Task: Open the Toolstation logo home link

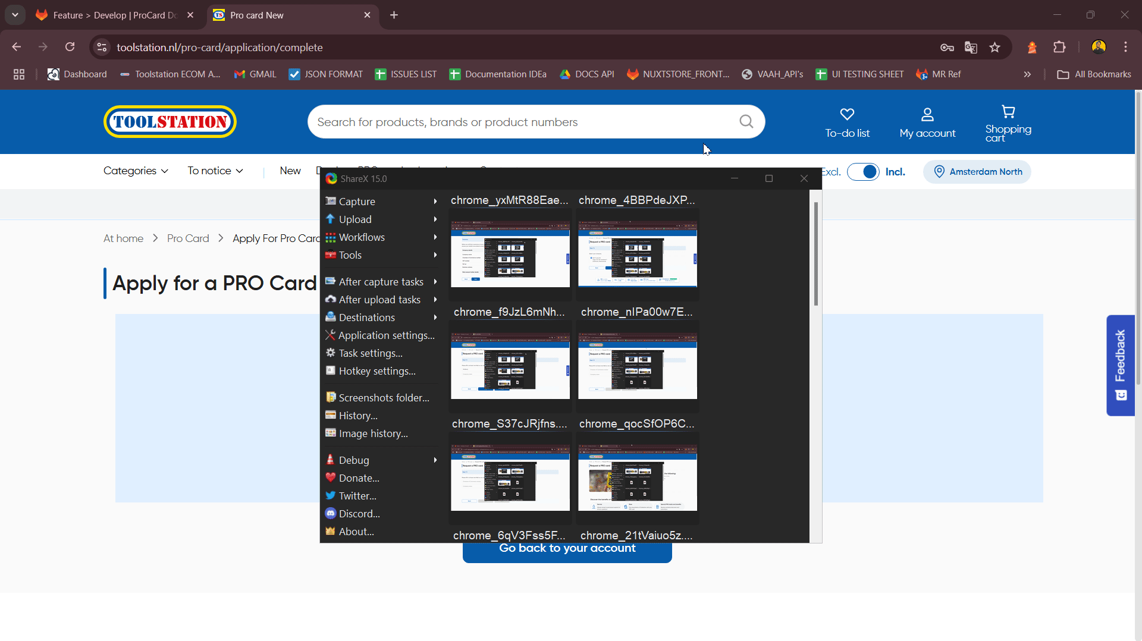Action: click(170, 122)
